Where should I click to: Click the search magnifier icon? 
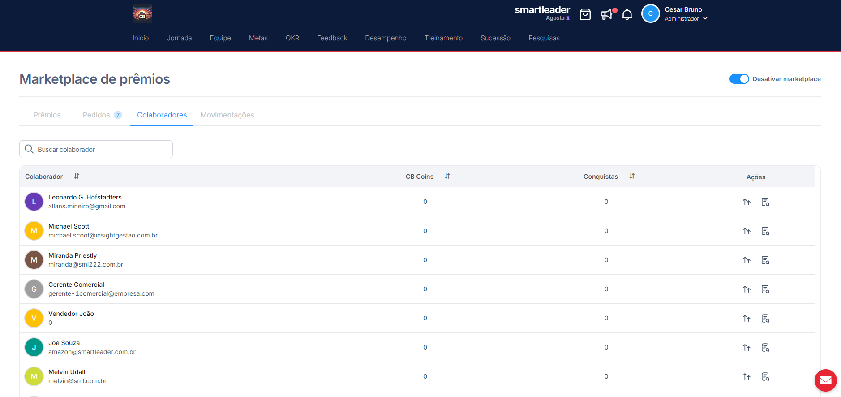point(29,149)
